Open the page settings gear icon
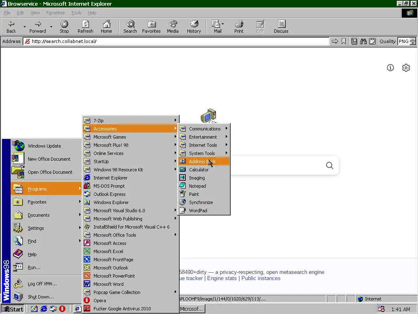 pos(406,67)
